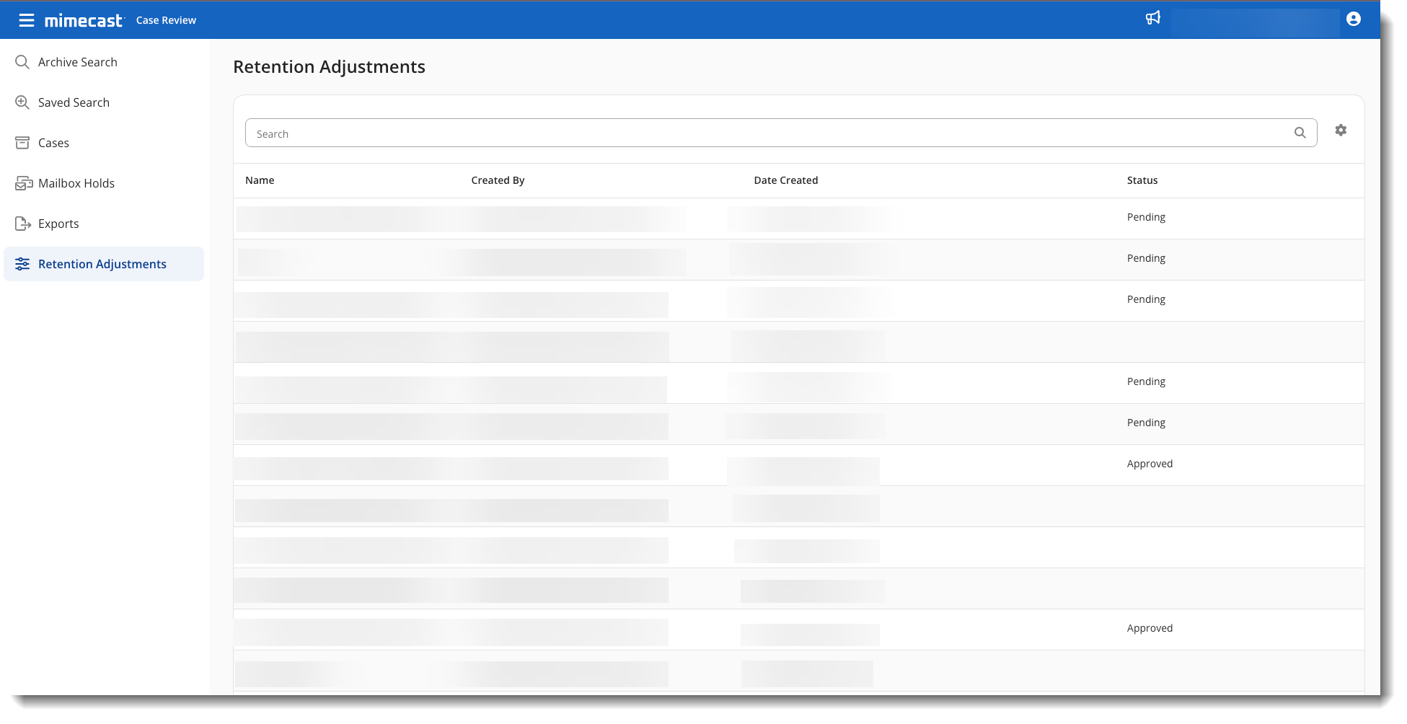Open the hamburger navigation menu
This screenshot has height=724, width=1407.
point(27,20)
